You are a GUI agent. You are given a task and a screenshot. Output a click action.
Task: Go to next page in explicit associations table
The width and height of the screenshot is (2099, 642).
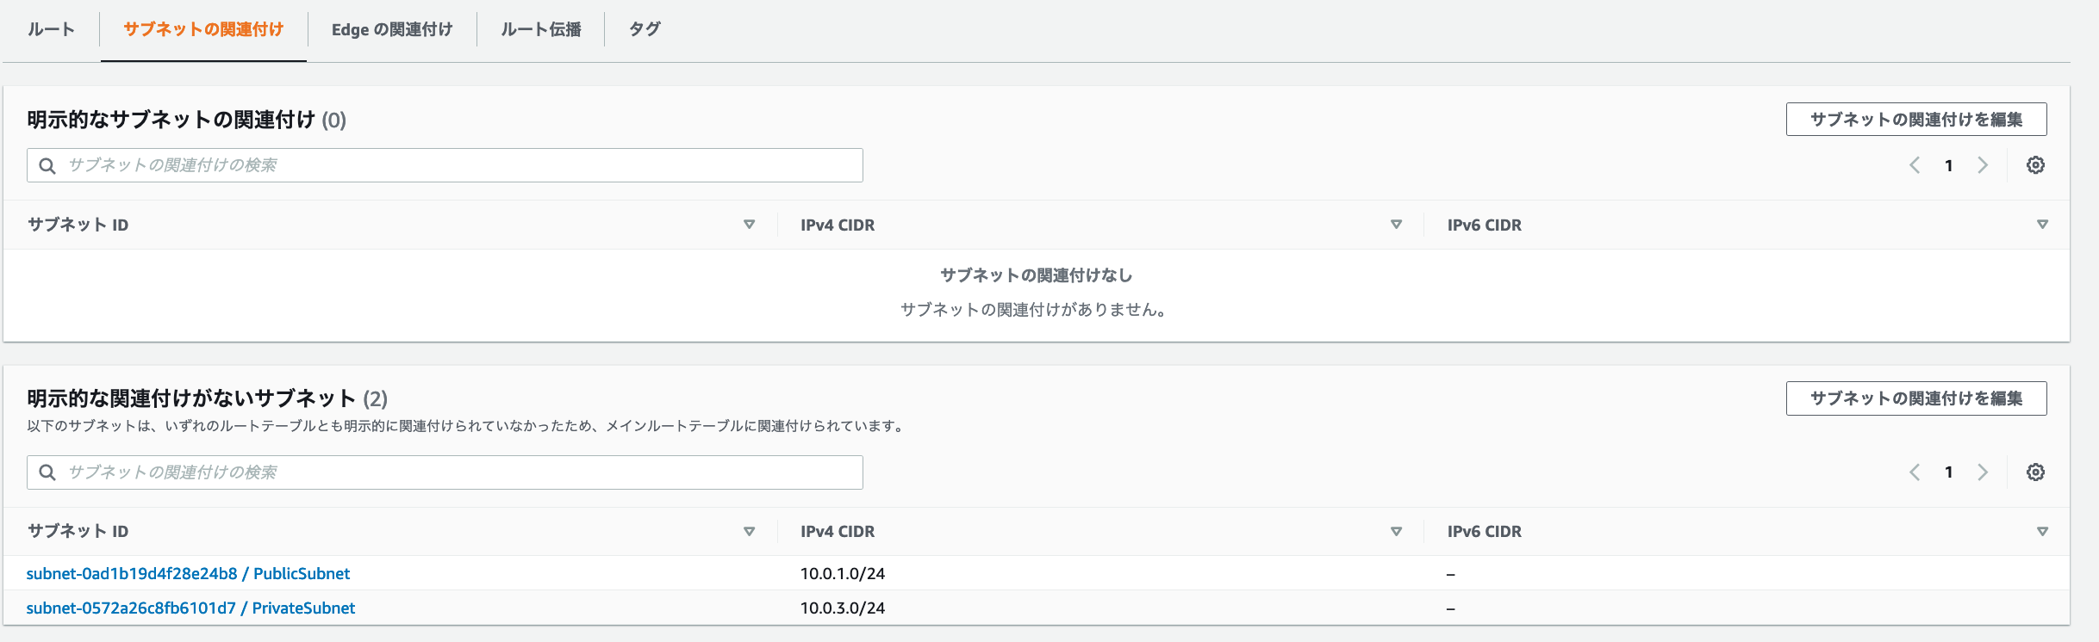click(1983, 165)
